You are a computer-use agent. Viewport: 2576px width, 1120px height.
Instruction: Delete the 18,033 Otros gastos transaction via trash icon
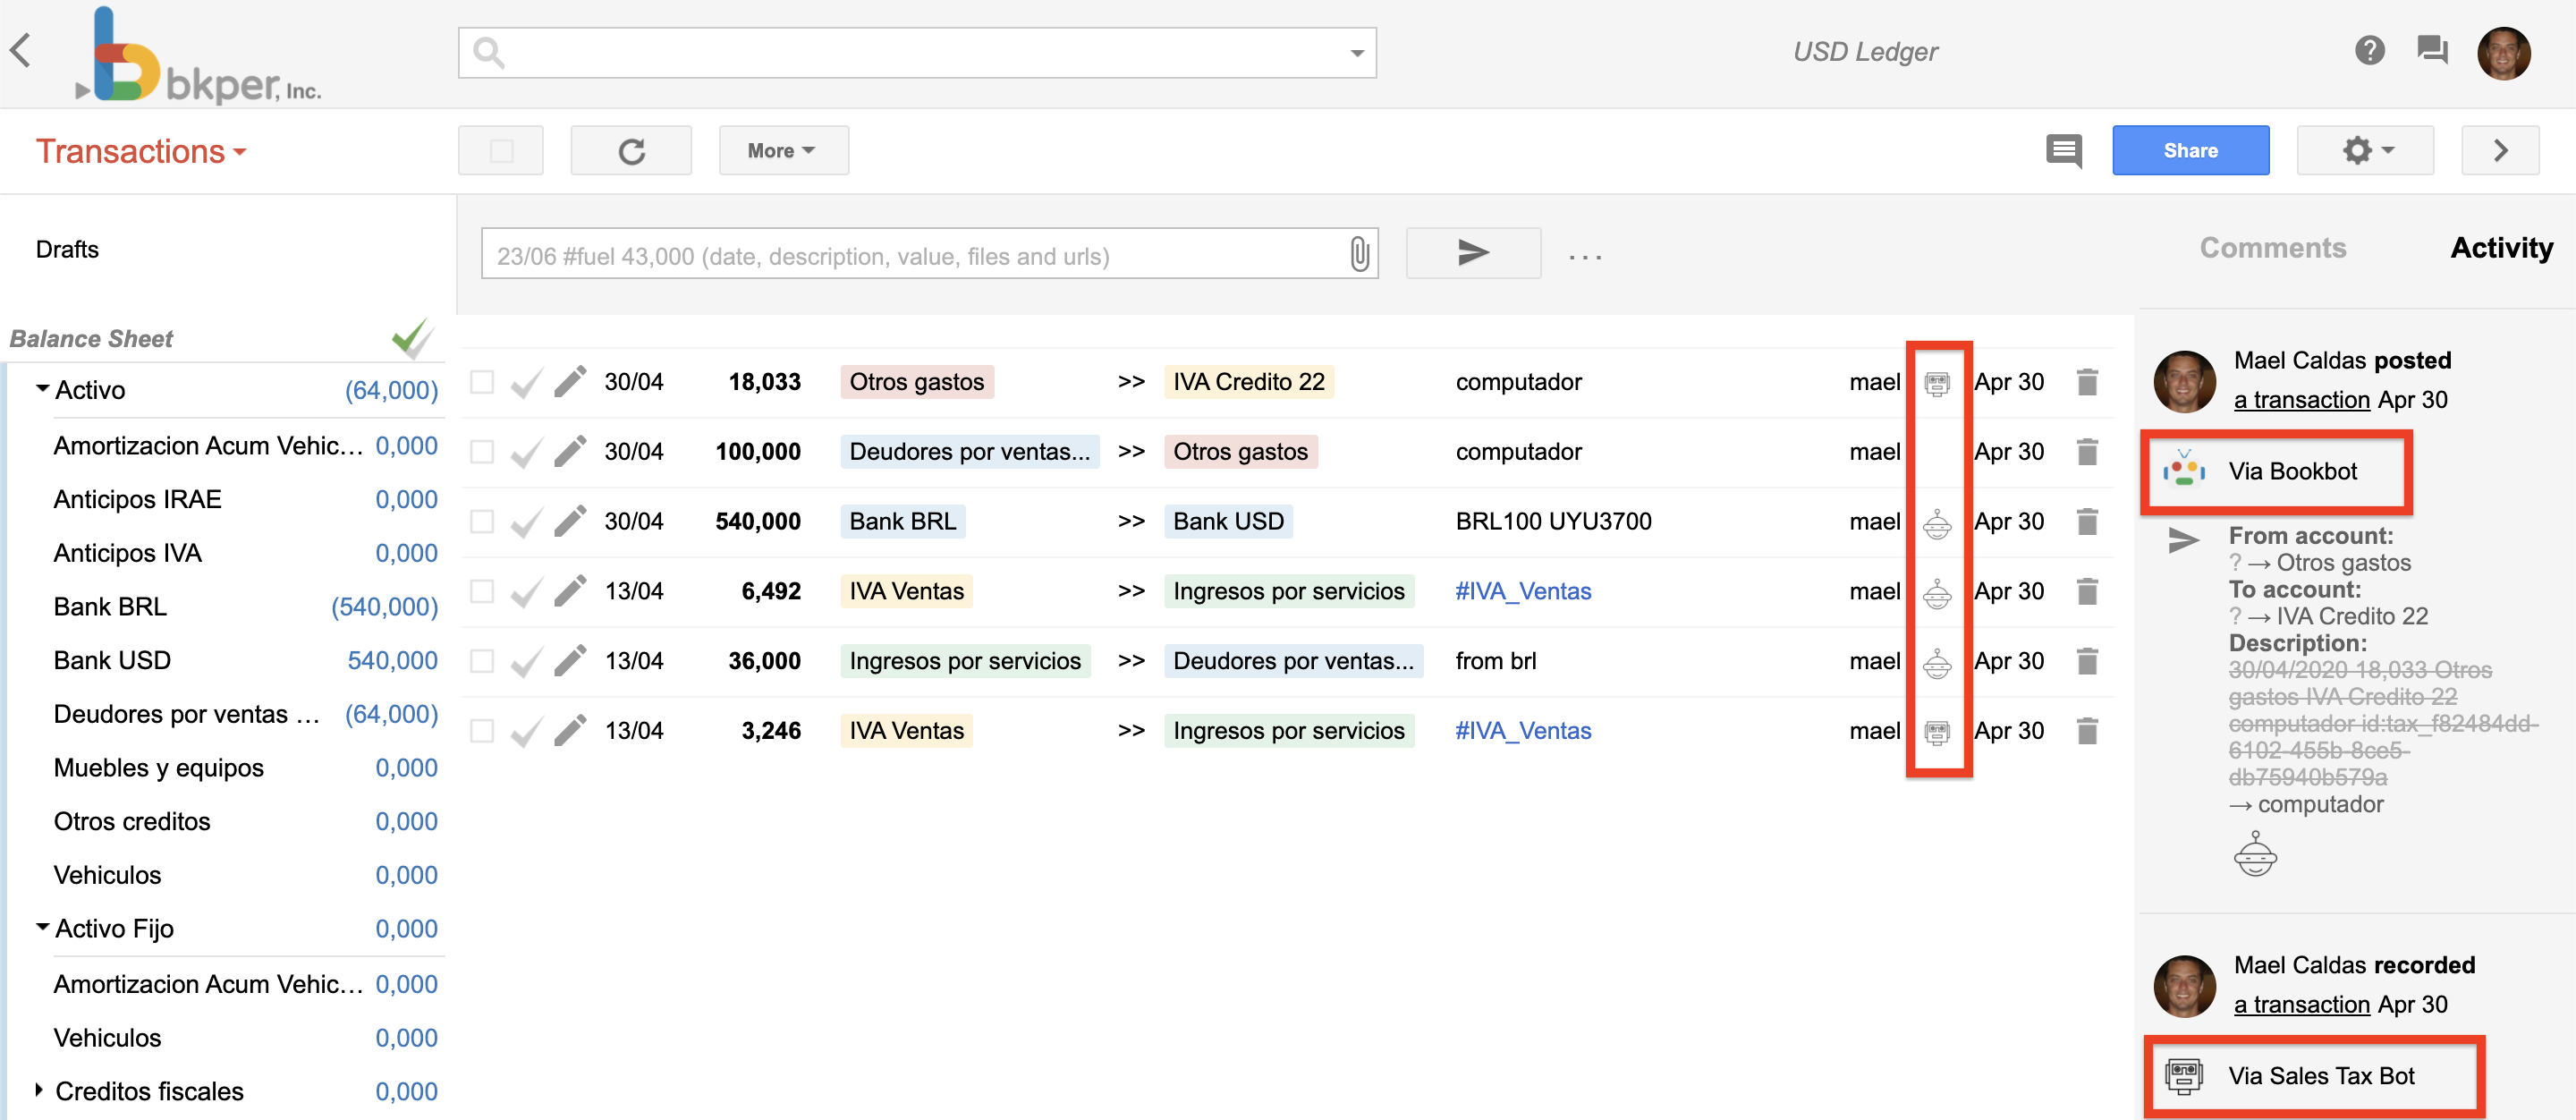tap(2088, 381)
